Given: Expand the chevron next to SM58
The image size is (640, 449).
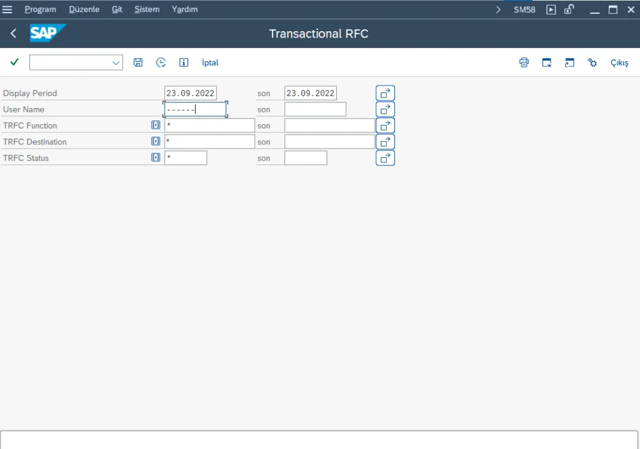Looking at the screenshot, I should [x=498, y=9].
